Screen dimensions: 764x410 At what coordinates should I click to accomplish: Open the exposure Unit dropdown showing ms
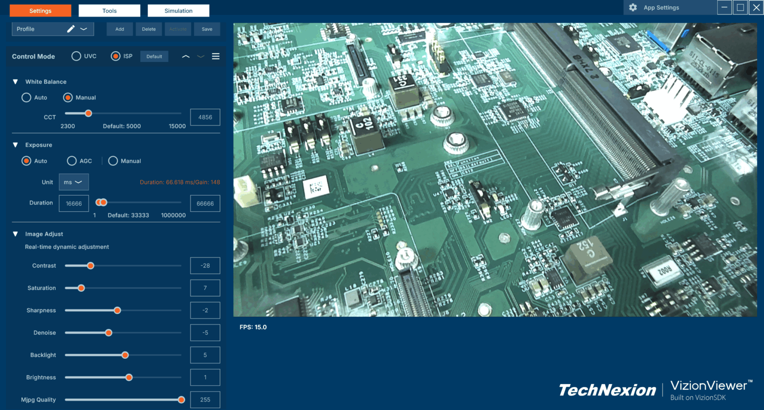(x=74, y=182)
